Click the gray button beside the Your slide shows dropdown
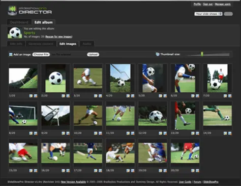The height and width of the screenshot is (186, 241). [228, 14]
